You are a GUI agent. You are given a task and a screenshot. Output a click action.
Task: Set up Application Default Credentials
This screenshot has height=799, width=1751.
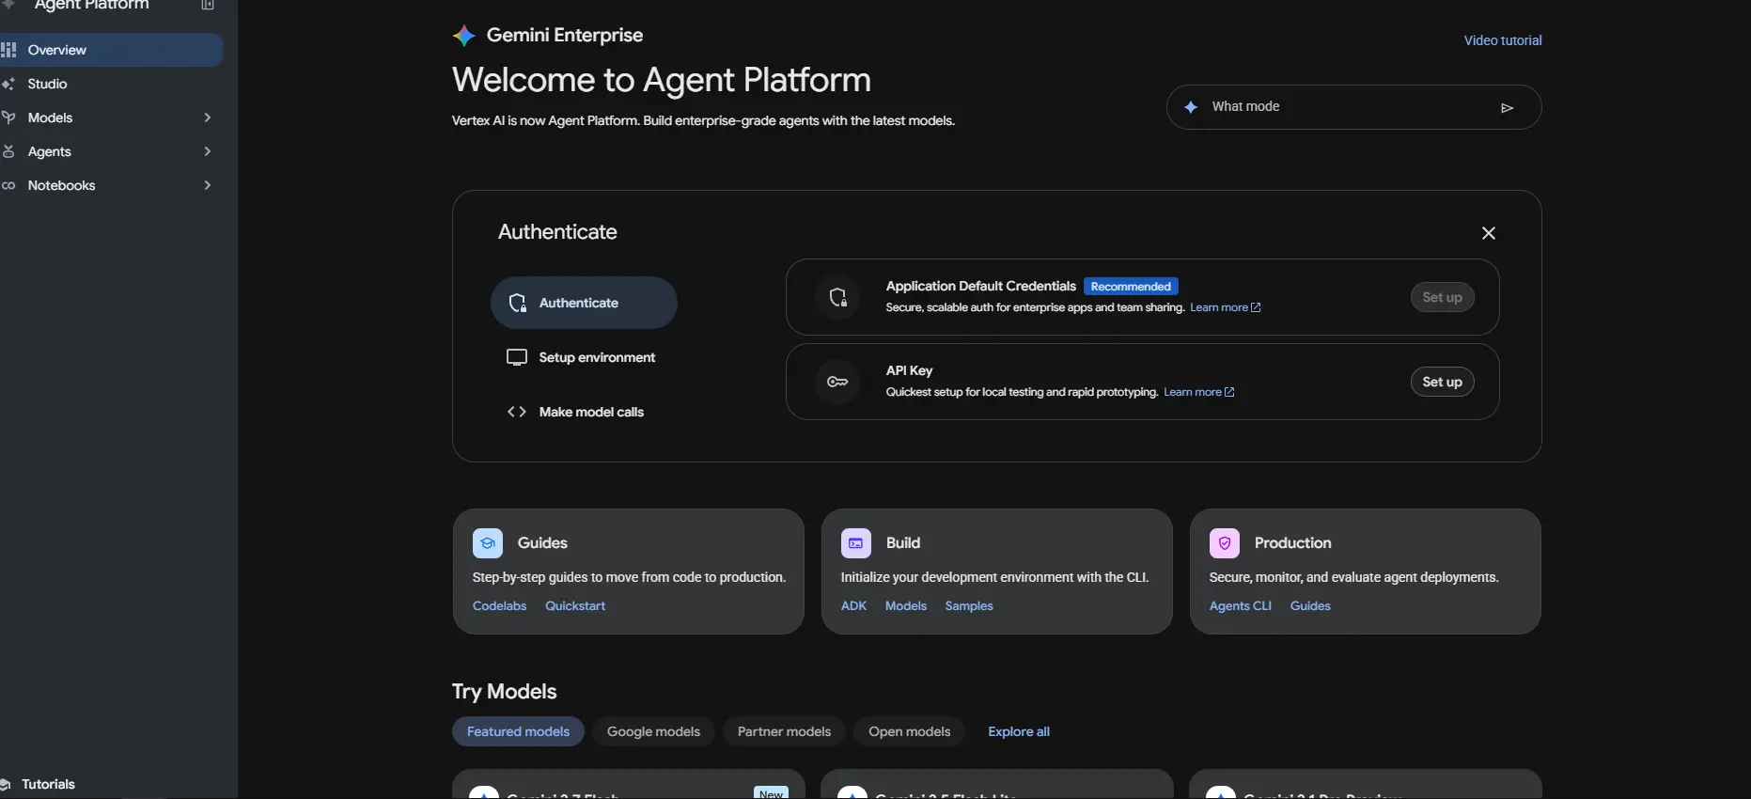1442,297
